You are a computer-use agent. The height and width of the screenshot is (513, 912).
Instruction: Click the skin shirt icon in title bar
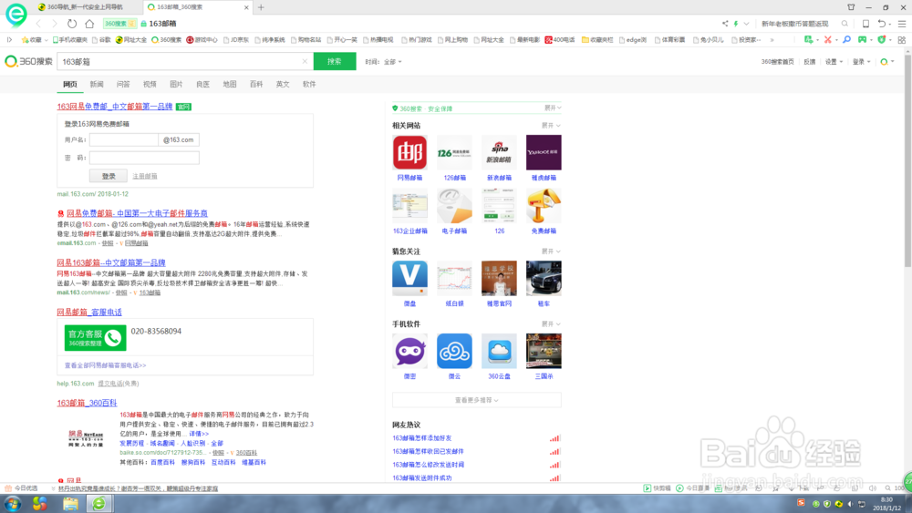(851, 7)
